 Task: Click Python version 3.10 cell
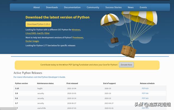pos(17,88)
